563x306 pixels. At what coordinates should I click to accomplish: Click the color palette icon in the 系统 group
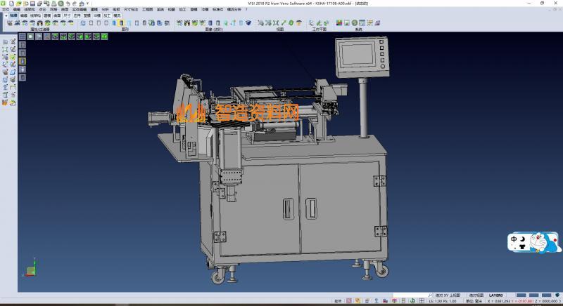point(339,23)
